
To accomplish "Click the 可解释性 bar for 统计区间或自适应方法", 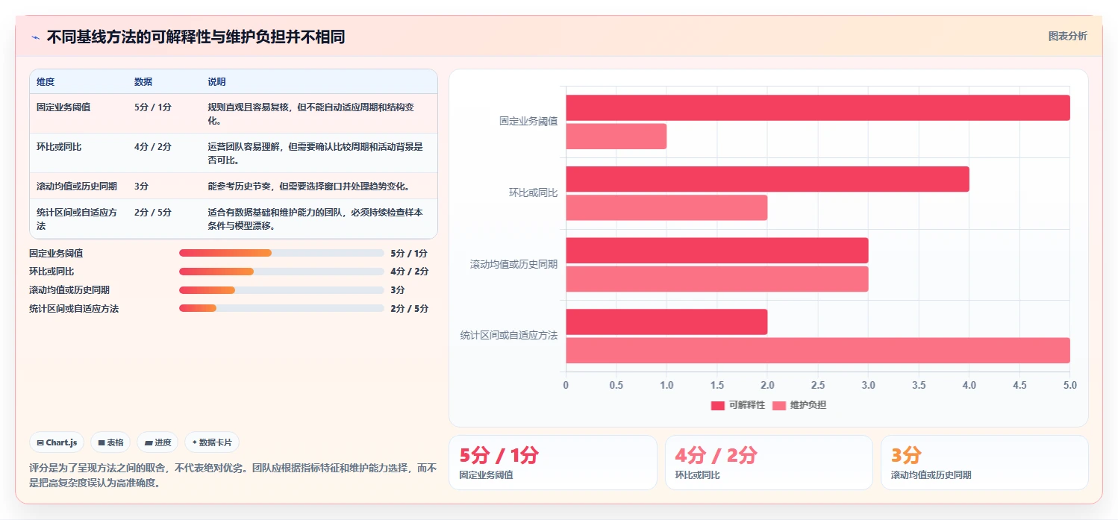I will [666, 322].
